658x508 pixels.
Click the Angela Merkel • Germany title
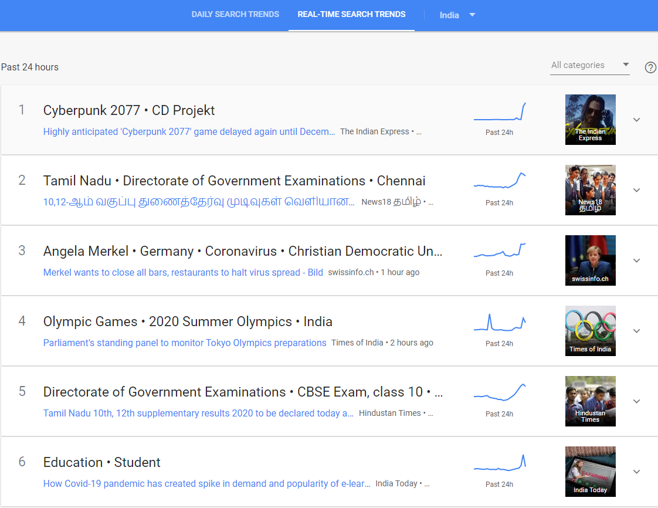[x=243, y=251]
